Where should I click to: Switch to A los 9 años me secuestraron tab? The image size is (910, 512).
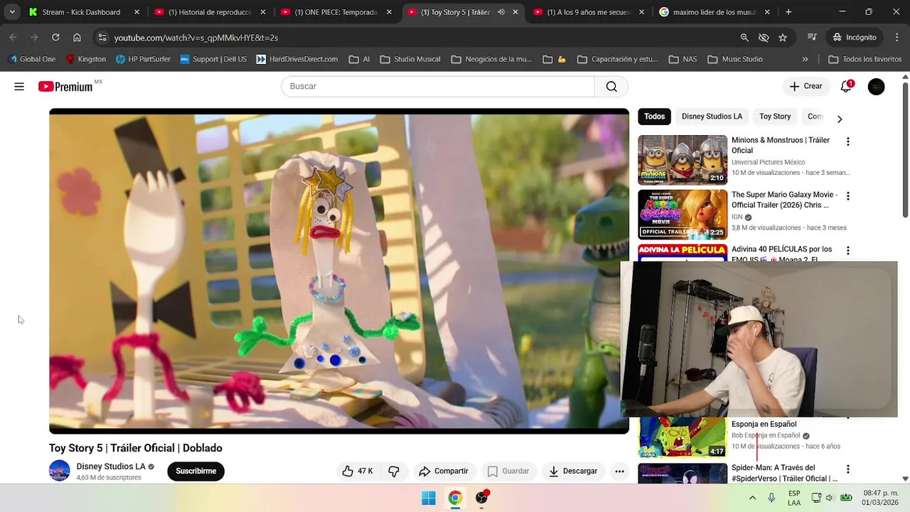tap(589, 12)
